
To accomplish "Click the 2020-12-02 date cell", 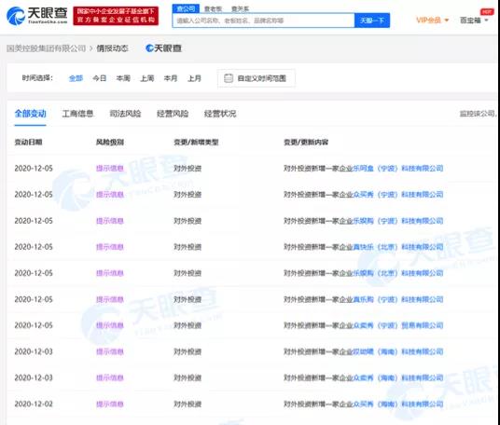I will 34,404.
